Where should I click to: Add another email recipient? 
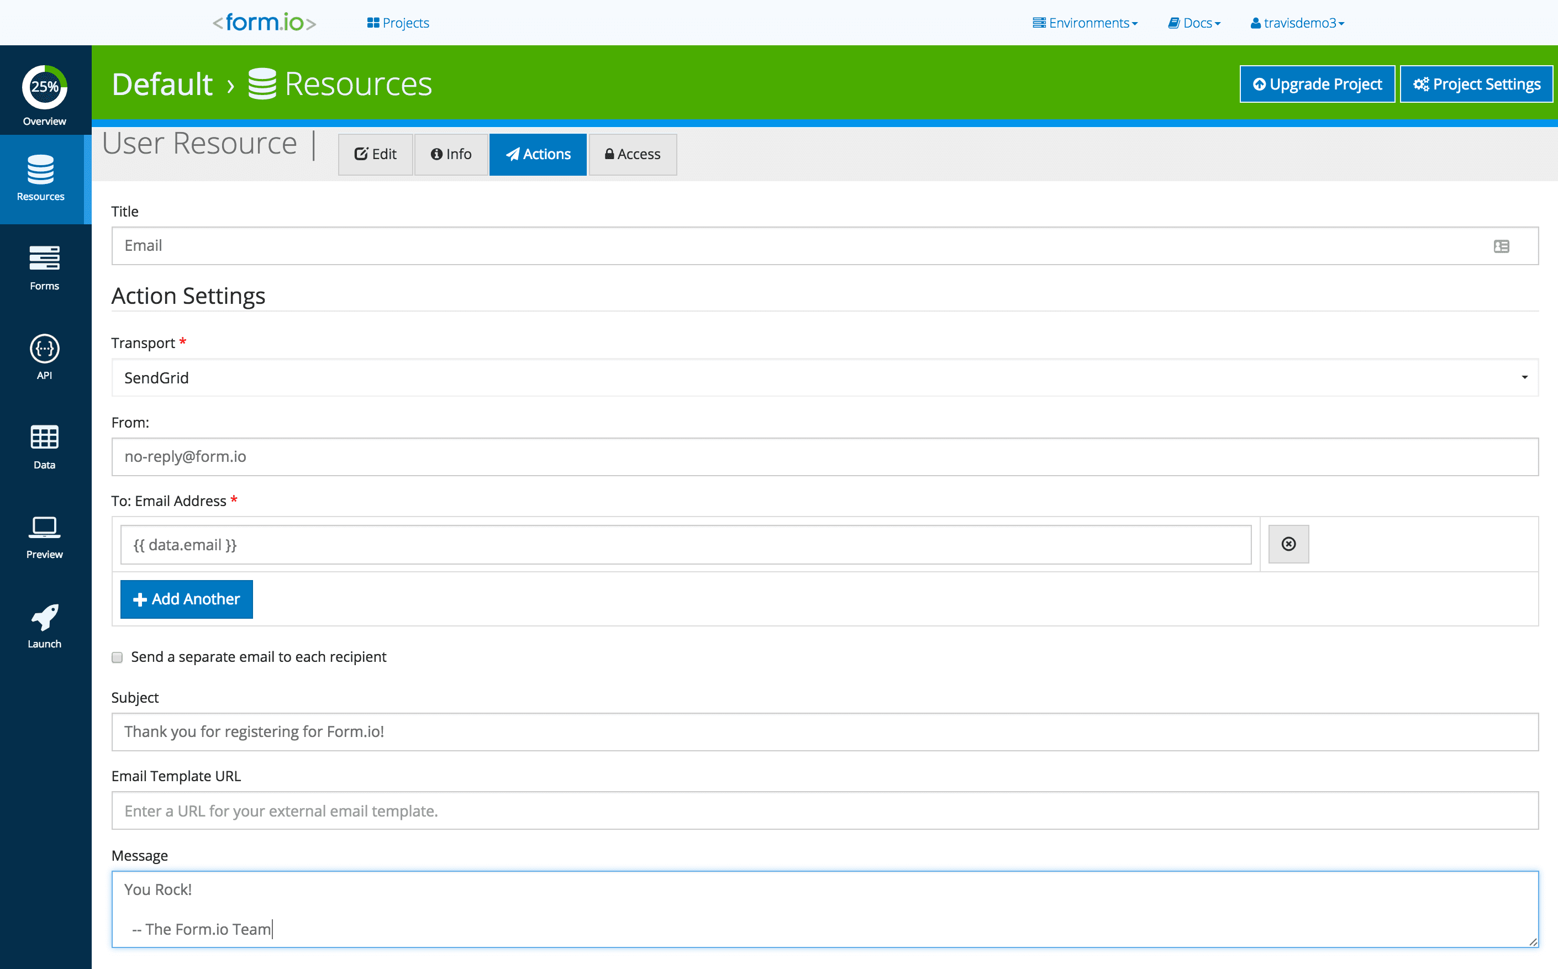pyautogui.click(x=186, y=598)
